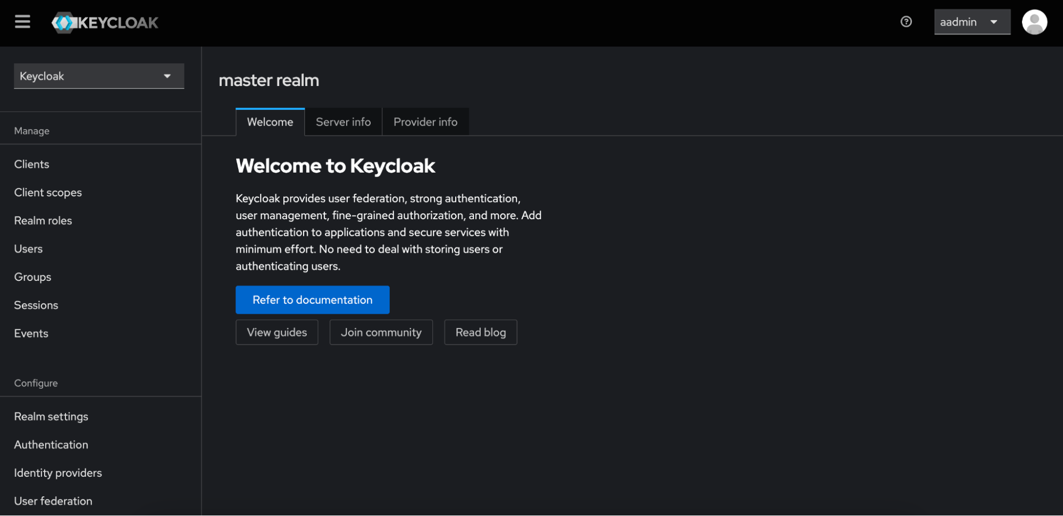Switch to the Provider info tab

point(425,122)
